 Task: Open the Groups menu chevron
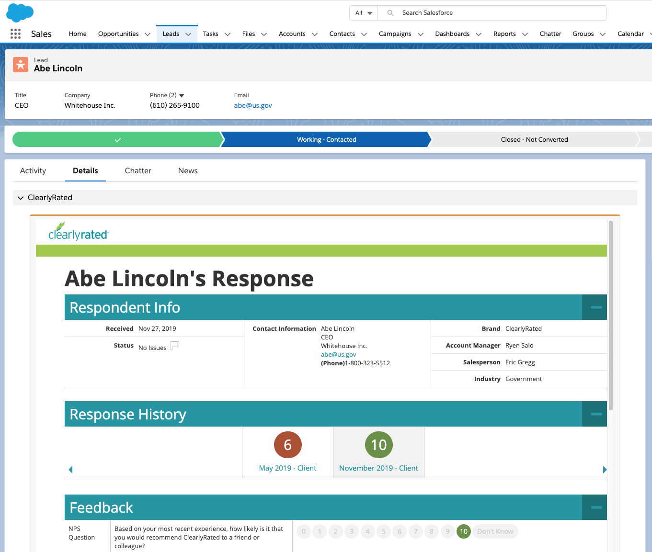pyautogui.click(x=603, y=34)
